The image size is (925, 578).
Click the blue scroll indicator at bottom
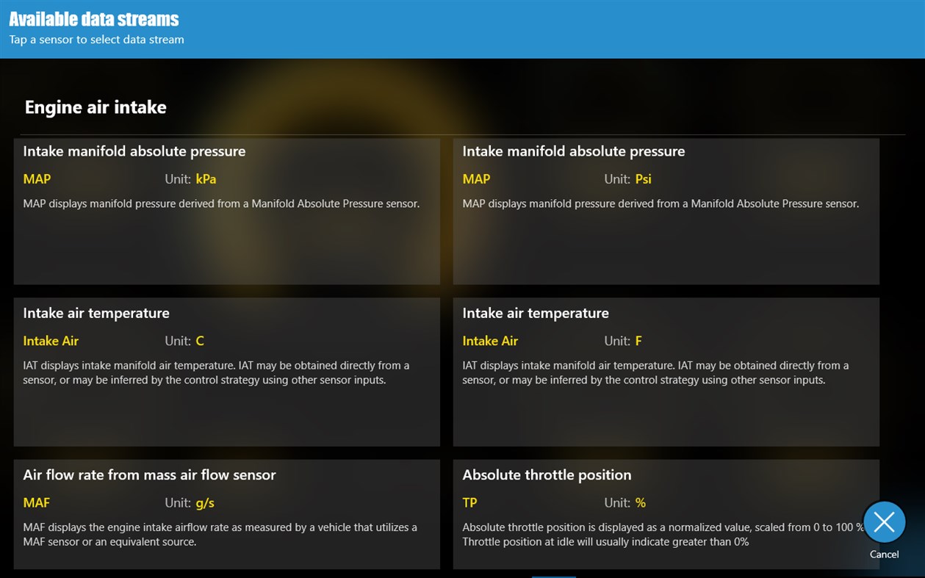coord(553,577)
